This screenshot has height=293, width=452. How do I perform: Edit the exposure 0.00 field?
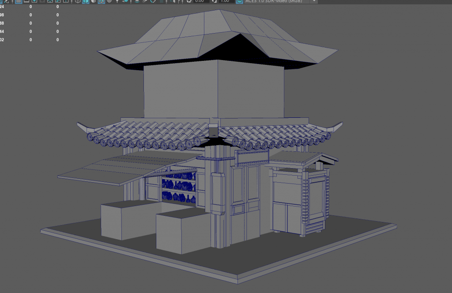[201, 1]
